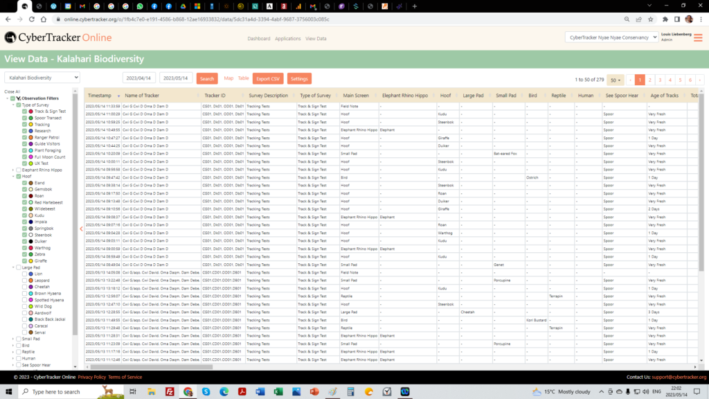Bookmark this page with the star icon
The height and width of the screenshot is (399, 709).
coord(651,19)
